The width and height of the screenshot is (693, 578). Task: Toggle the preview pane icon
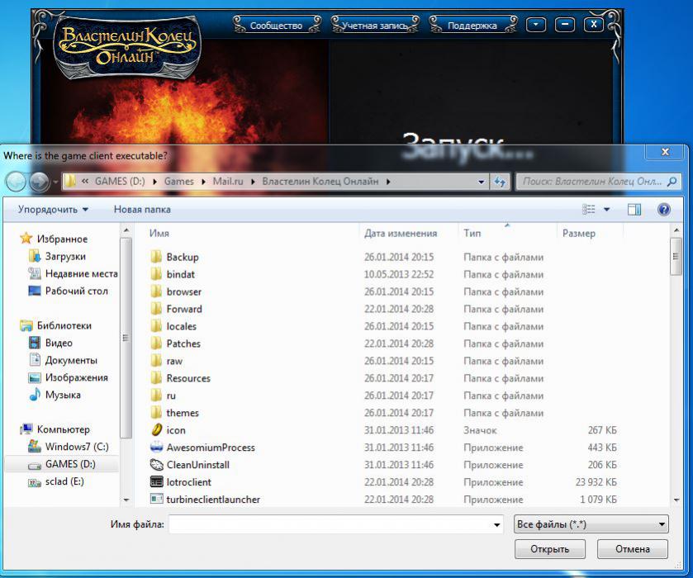pos(634,210)
